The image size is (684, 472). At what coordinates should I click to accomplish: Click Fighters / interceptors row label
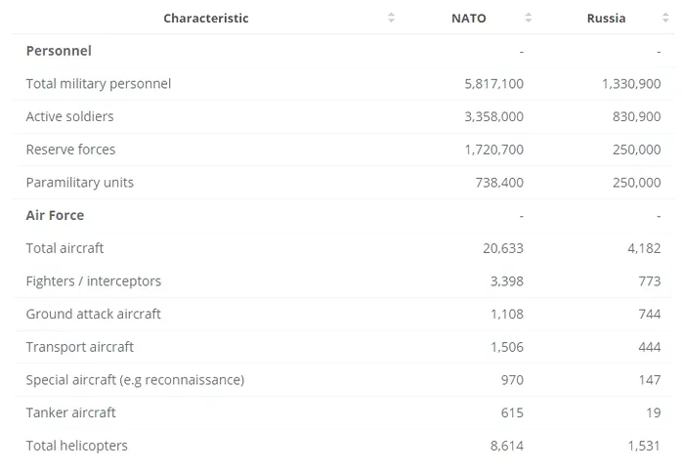tap(94, 280)
